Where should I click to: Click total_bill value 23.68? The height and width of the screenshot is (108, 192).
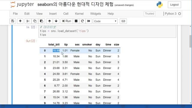click(x=56, y=68)
